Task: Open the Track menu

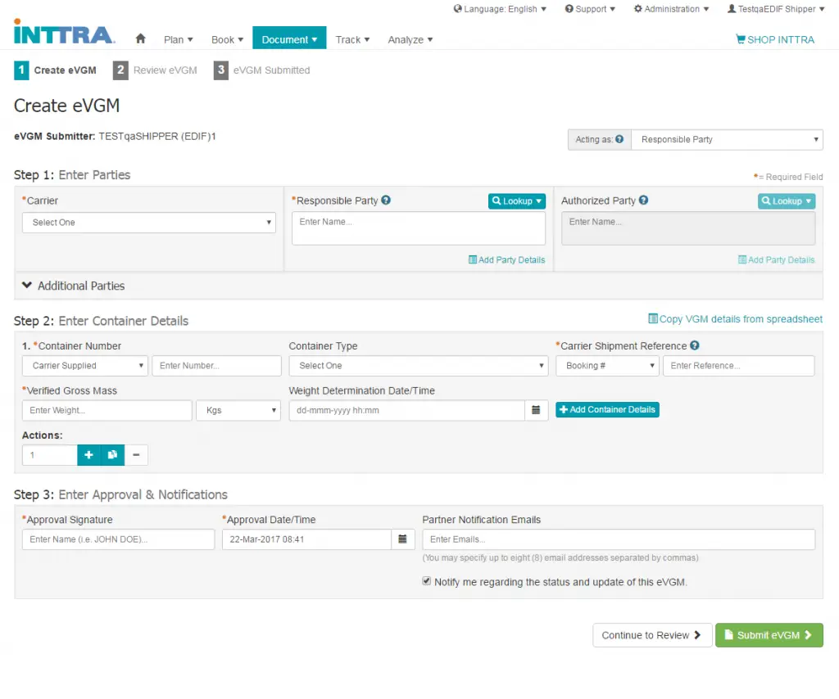Action: (x=352, y=39)
